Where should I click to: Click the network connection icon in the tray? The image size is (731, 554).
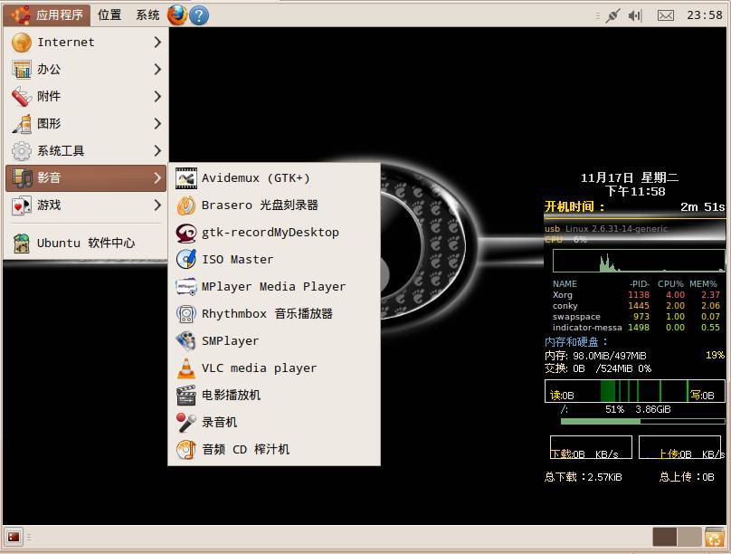612,15
